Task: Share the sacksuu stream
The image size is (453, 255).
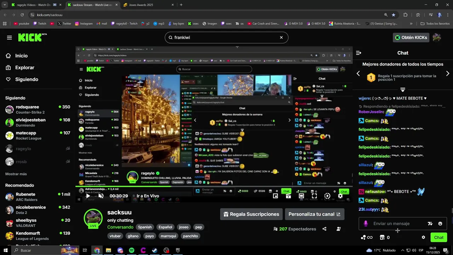Action: coord(325,229)
